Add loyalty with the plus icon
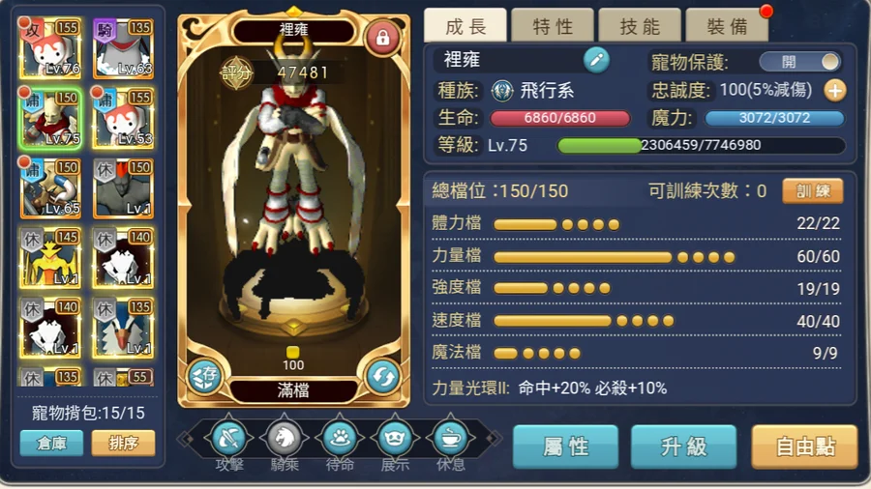Image resolution: width=871 pixels, height=489 pixels. (x=835, y=91)
